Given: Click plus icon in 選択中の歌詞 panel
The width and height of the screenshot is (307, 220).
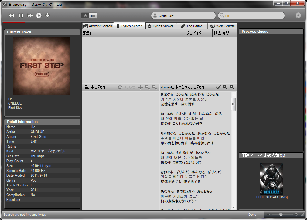Looking at the screenshot, I should (x=140, y=87).
